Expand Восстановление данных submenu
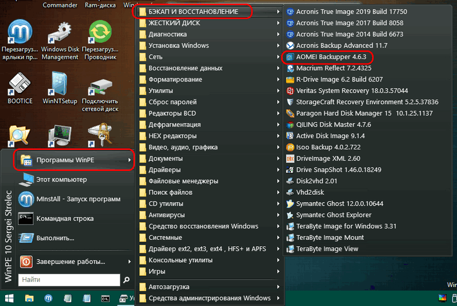Screen dimensions: 457x306 209,68
